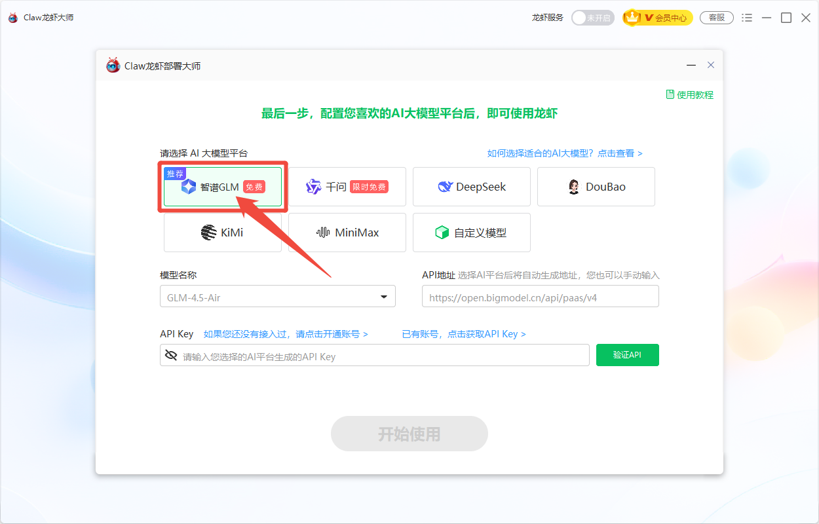The height and width of the screenshot is (524, 819).
Task: Select the 自定义模型 custom model option
Action: 472,233
